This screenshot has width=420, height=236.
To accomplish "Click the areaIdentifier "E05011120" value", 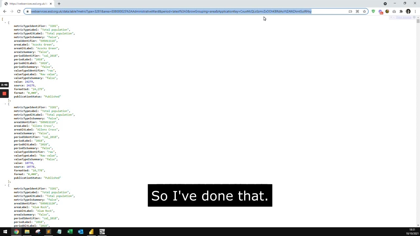I will click(x=48, y=204).
